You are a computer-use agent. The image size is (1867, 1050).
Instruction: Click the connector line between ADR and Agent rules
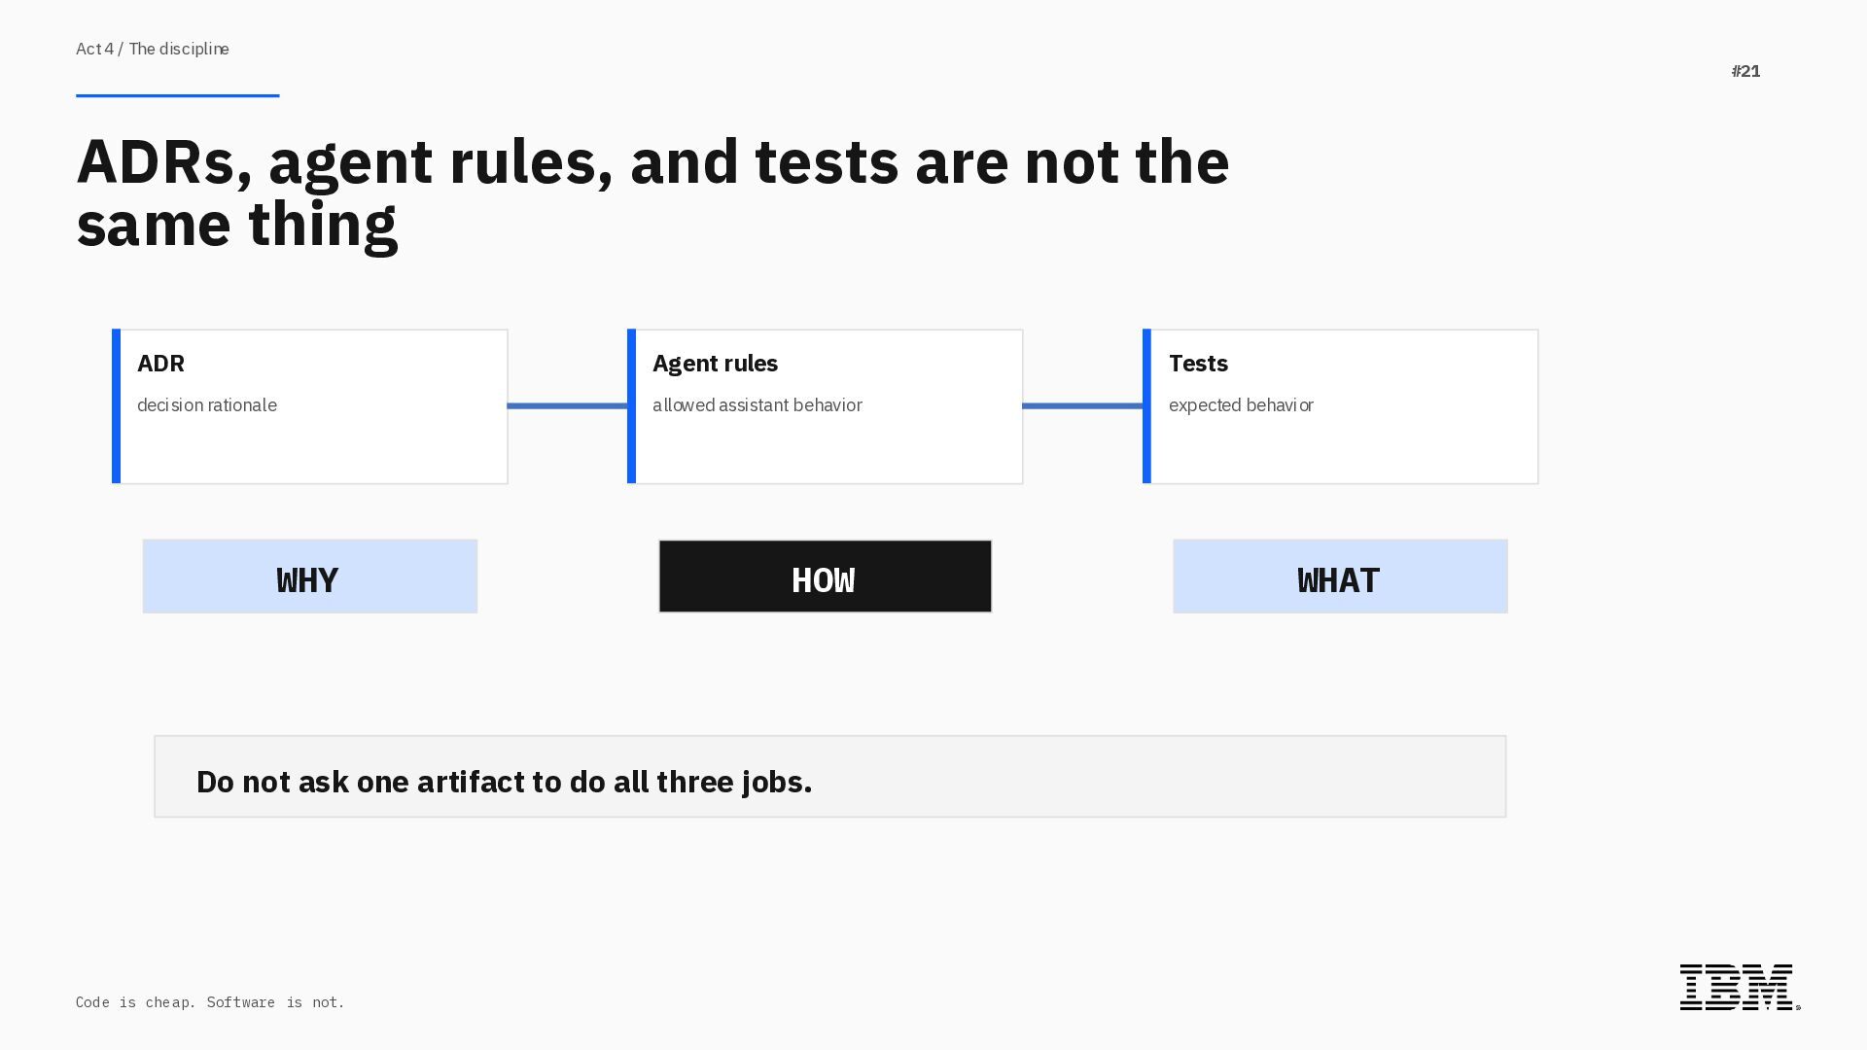point(567,405)
